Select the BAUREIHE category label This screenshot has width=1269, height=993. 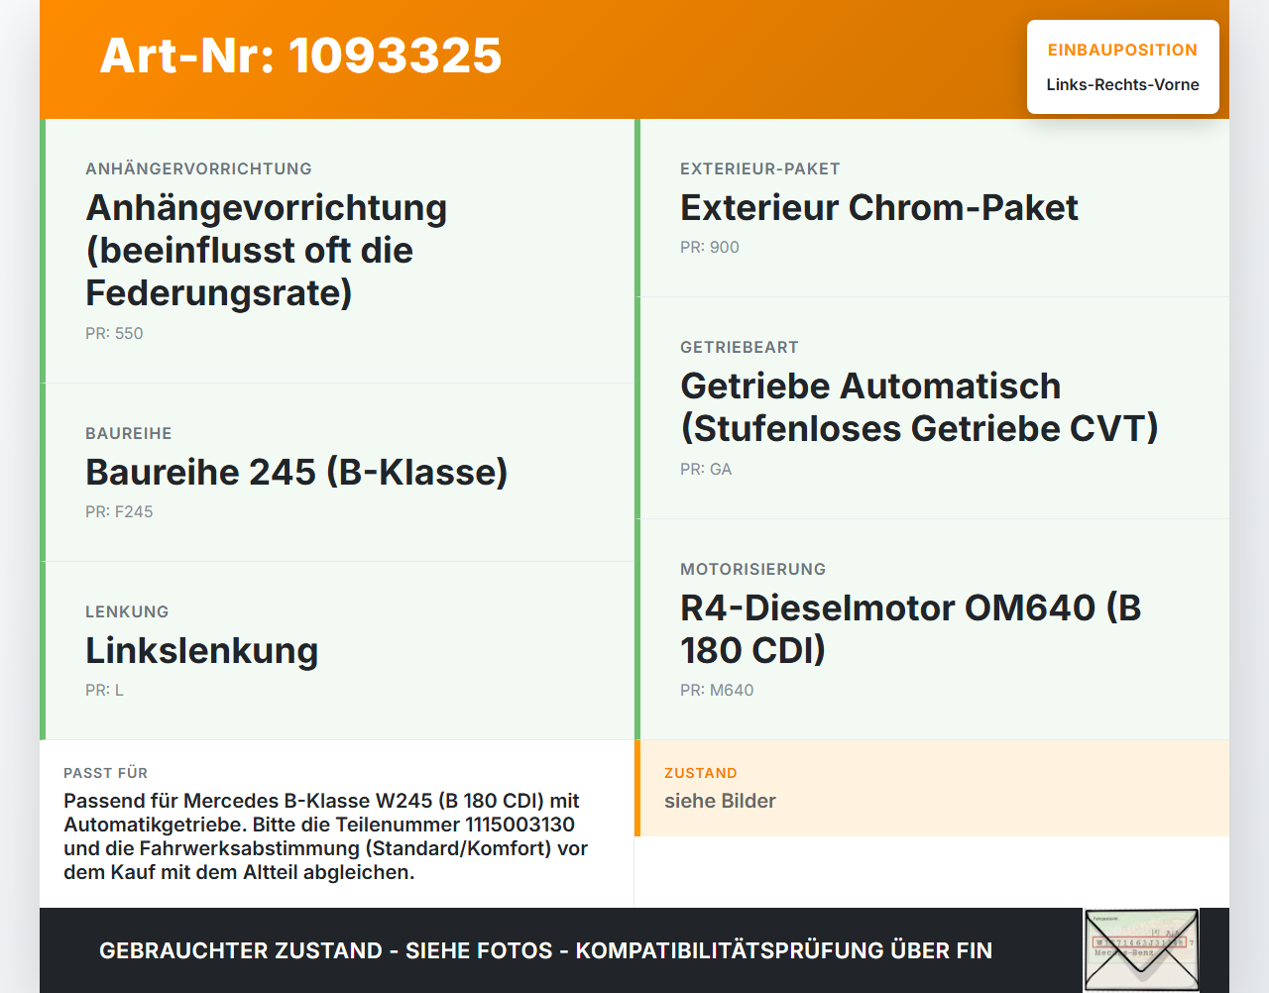point(129,434)
